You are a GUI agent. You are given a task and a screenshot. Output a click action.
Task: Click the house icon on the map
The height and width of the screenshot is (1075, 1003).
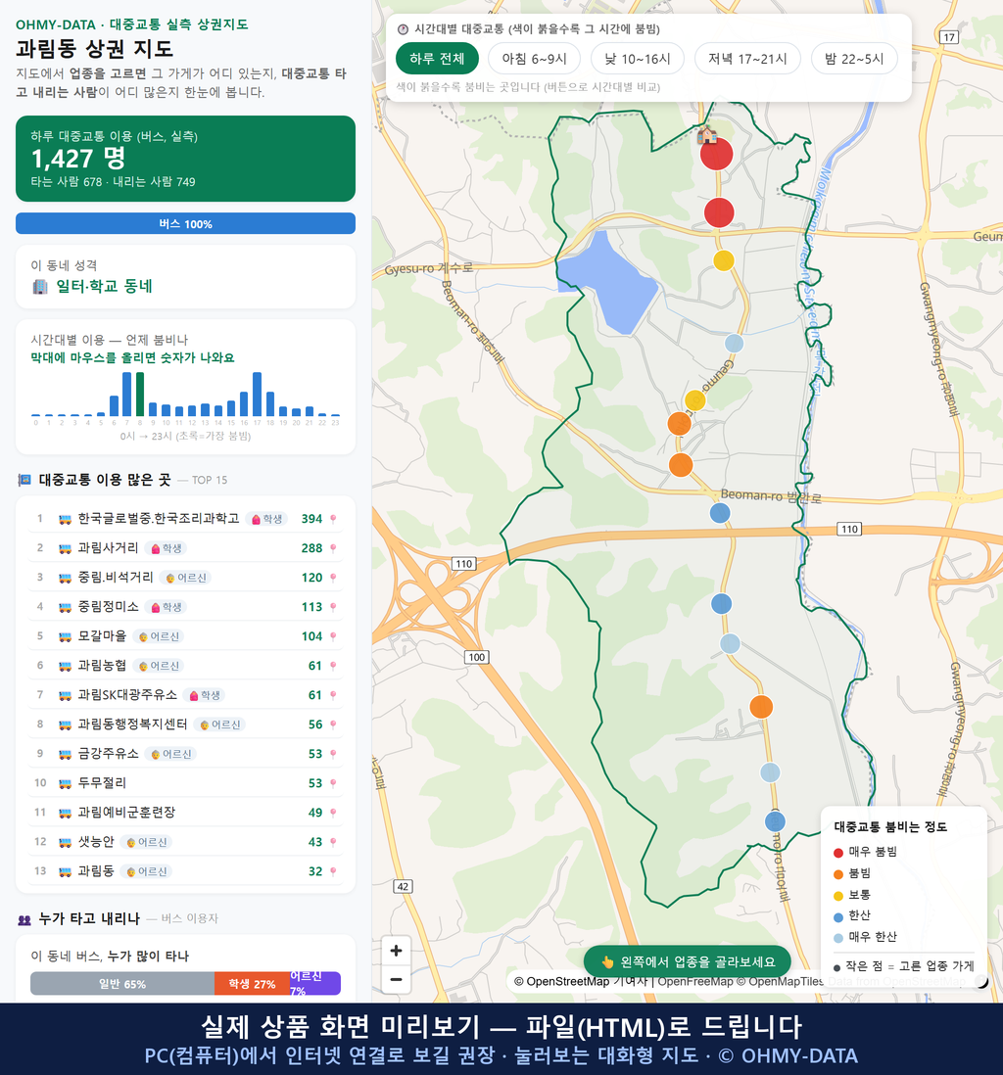click(x=706, y=134)
